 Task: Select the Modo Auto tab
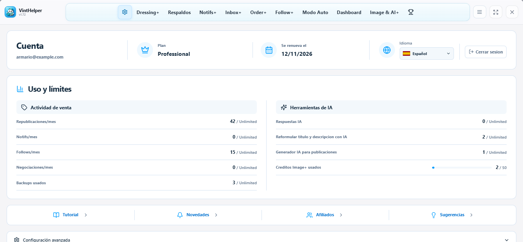[x=315, y=12]
